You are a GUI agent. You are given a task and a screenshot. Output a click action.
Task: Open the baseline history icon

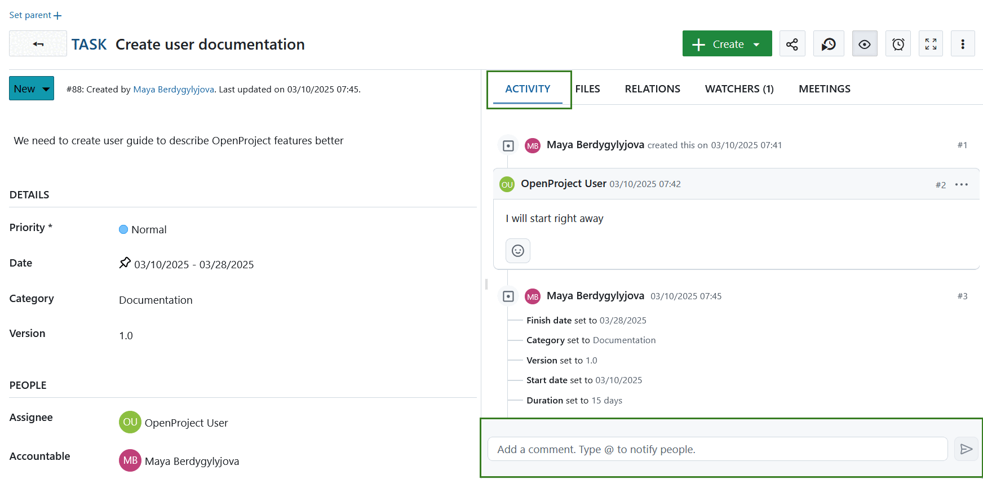click(828, 44)
